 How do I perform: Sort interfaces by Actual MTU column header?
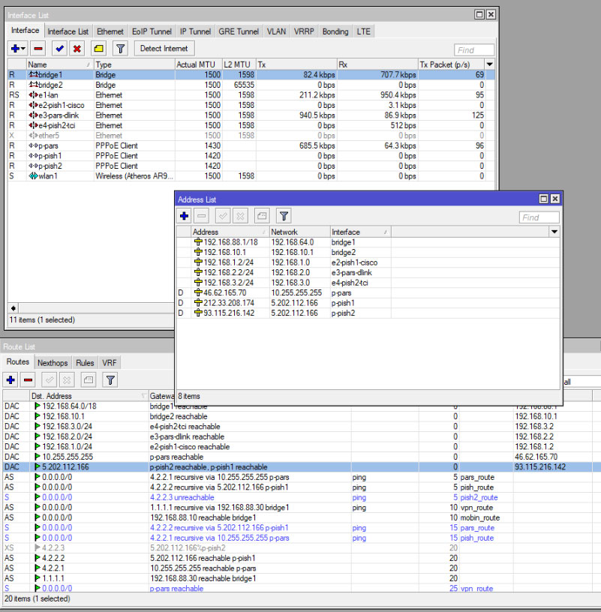pyautogui.click(x=198, y=64)
